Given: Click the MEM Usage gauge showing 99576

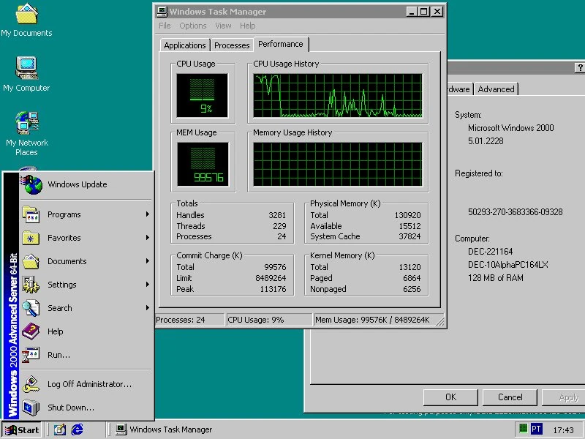Looking at the screenshot, I should coord(203,164).
